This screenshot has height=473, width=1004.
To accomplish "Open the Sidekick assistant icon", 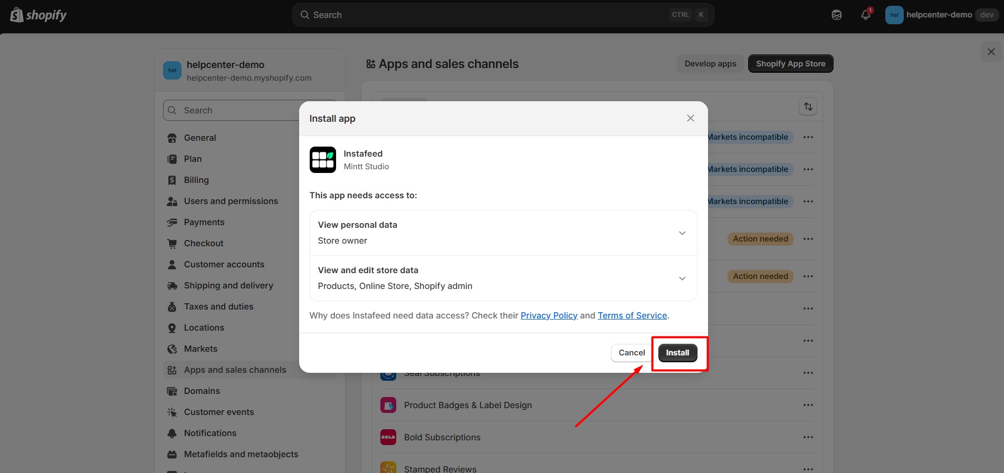I will click(837, 15).
